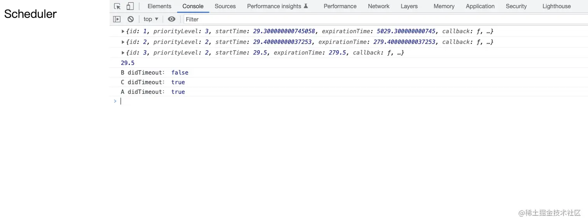
Task: Click the true value after C didTimeout
Action: [178, 82]
